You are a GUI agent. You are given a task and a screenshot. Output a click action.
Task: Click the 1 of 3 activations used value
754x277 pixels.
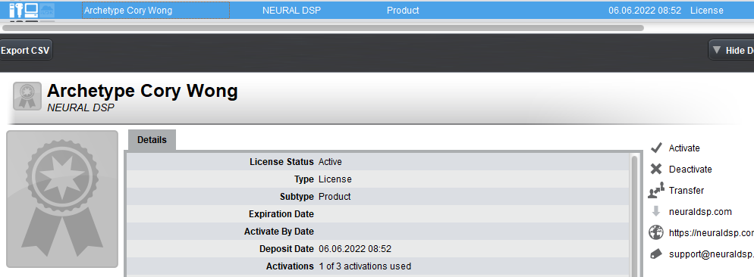365,266
